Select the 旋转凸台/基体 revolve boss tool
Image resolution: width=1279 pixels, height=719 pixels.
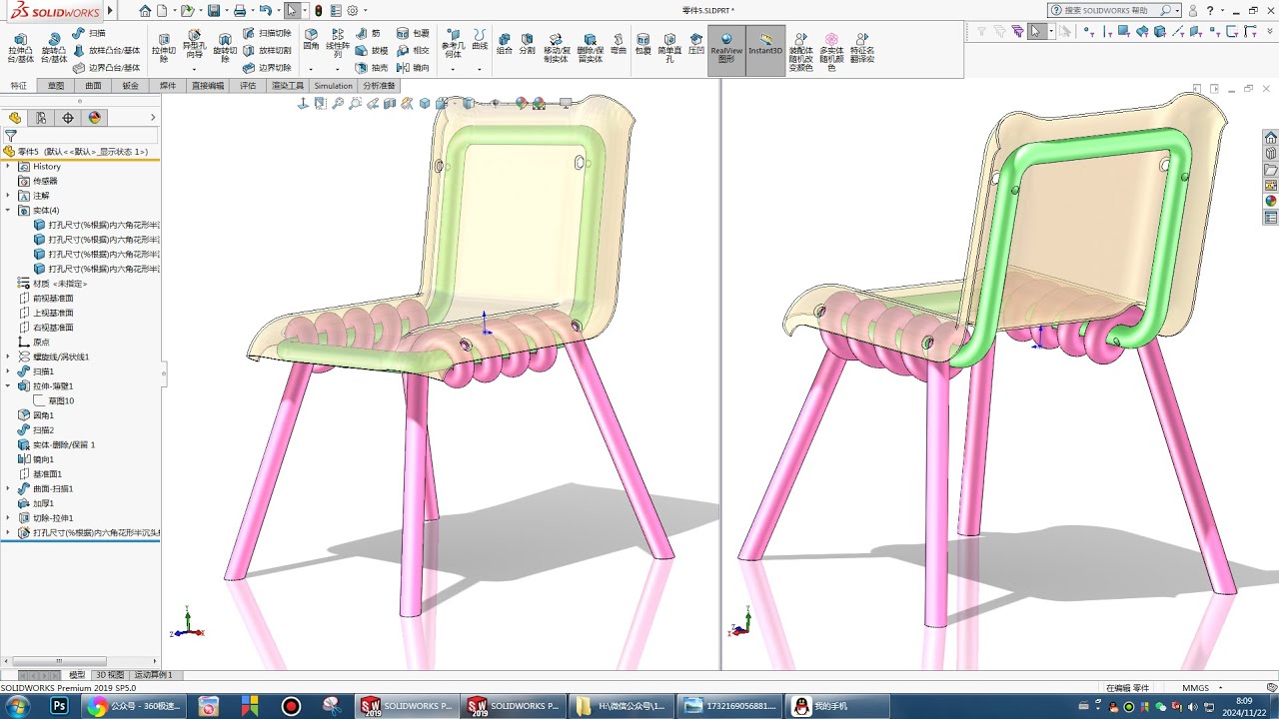click(x=54, y=47)
